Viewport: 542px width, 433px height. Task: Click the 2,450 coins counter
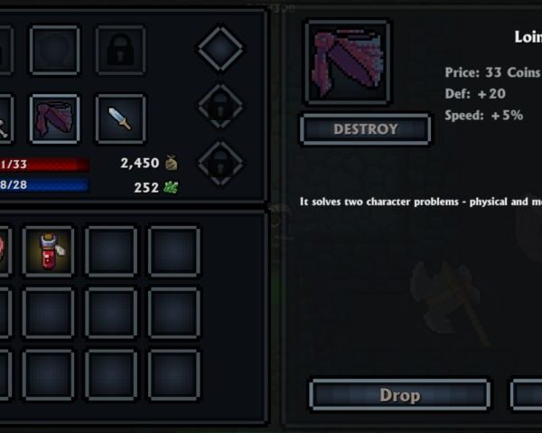[x=140, y=163]
